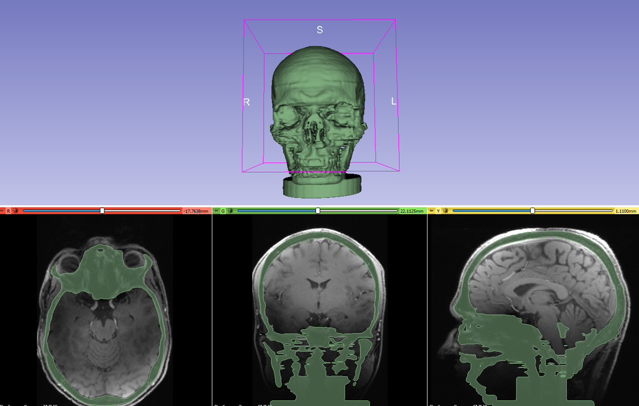639x406 pixels.
Task: Maximize the yellow sagittal slice view
Action: point(445,211)
